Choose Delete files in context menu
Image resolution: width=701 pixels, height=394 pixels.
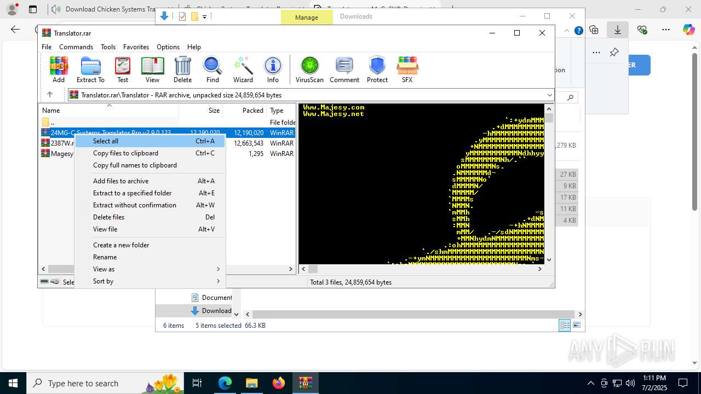(150, 217)
